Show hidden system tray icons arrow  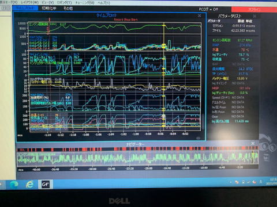[x=230, y=182]
